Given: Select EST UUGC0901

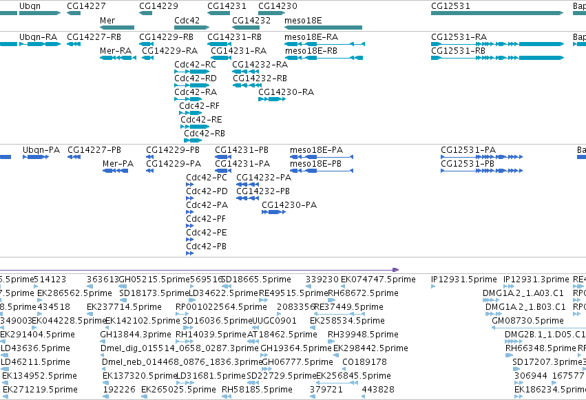Looking at the screenshot, I should coord(274,321).
